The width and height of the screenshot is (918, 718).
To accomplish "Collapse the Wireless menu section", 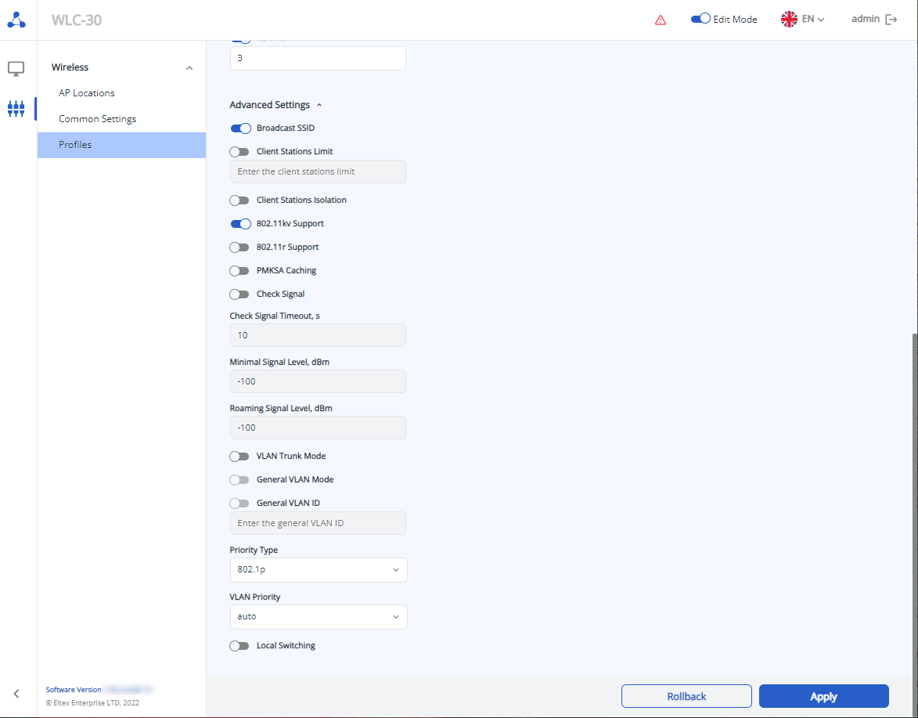I will (122, 67).
